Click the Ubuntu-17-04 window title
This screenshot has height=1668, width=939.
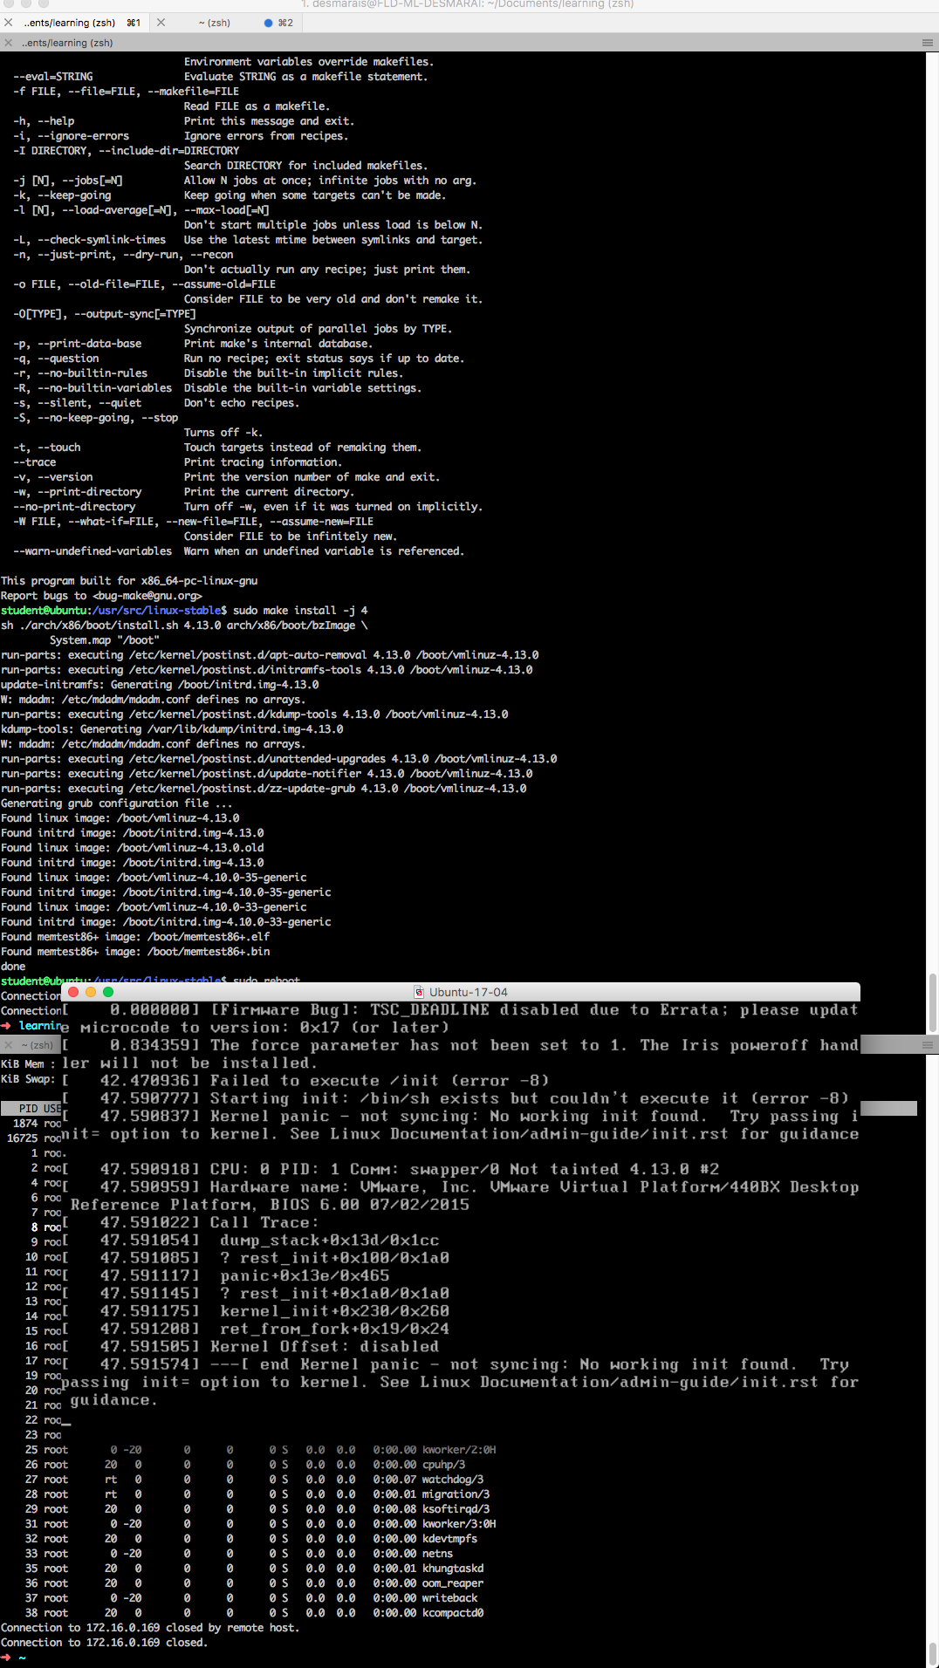pos(469,992)
